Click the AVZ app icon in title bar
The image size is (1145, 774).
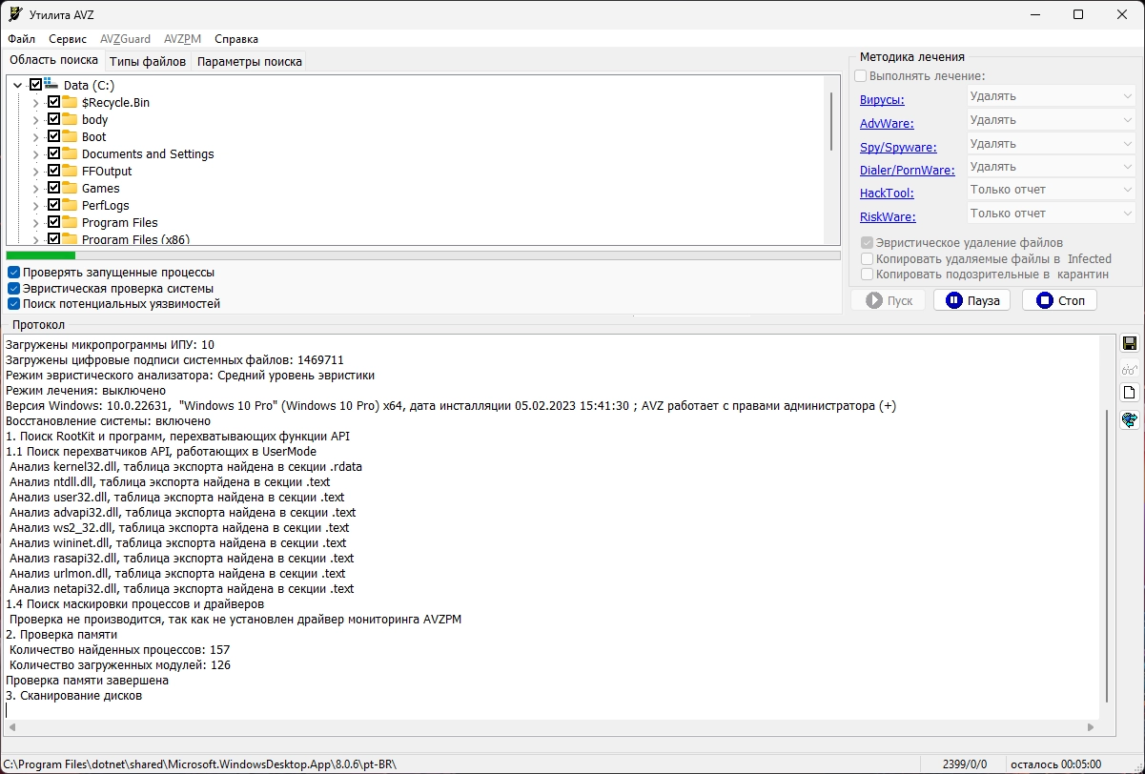(x=15, y=14)
